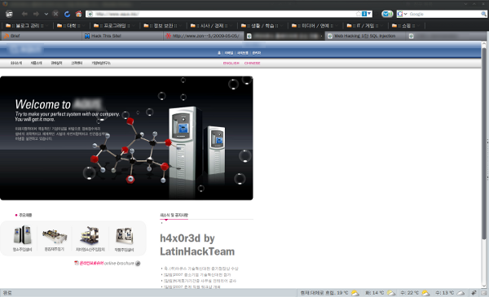489x297 pixels.
Task: Switch to the Web Hacking SQL Injection tab
Action: [x=365, y=36]
